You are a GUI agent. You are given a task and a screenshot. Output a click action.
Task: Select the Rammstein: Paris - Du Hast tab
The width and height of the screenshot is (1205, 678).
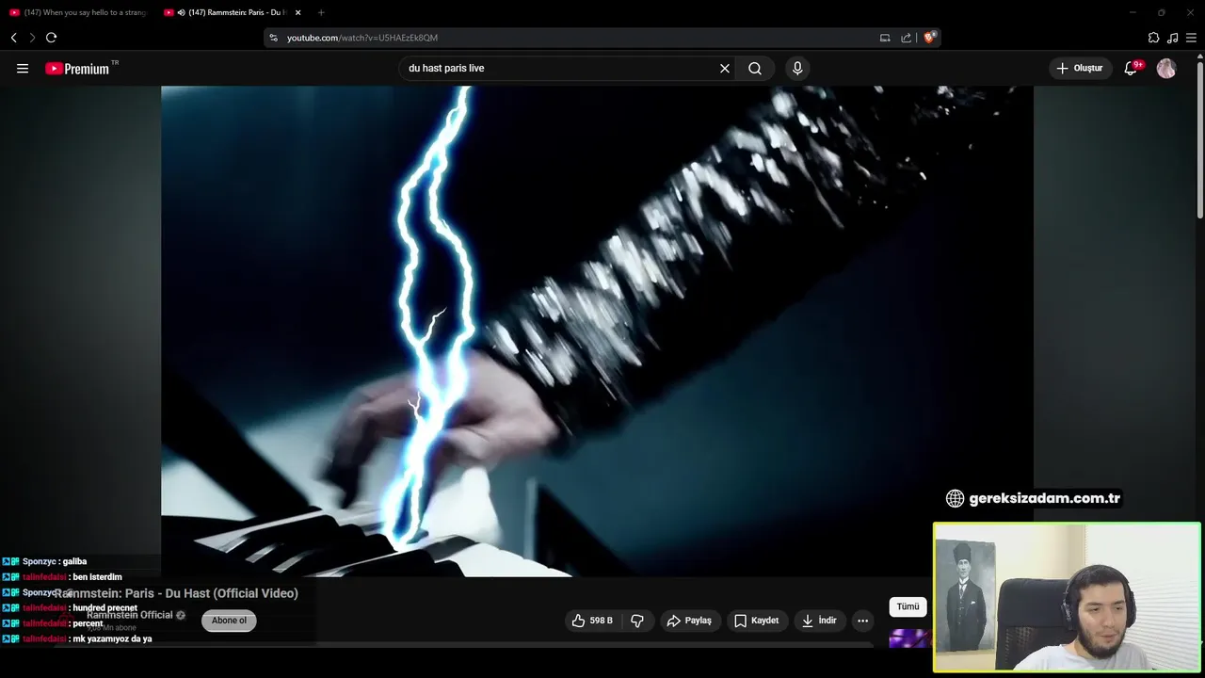pos(231,12)
